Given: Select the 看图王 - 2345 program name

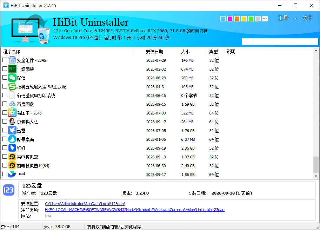Looking at the screenshot, I should pos(29,113).
